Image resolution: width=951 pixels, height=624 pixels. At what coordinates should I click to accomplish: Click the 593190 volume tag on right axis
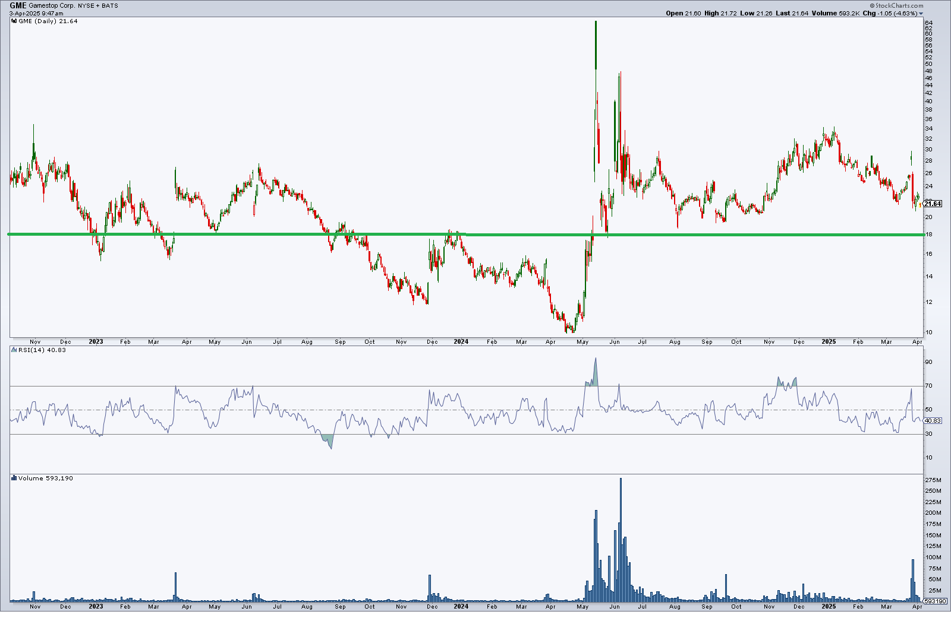pos(936,601)
